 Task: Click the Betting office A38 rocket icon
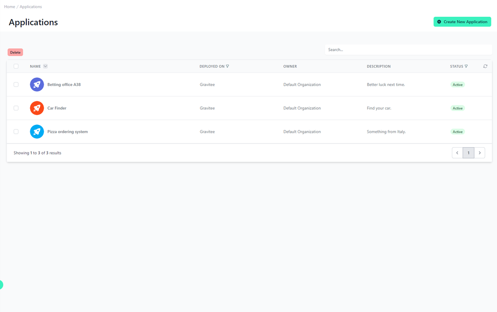(37, 84)
